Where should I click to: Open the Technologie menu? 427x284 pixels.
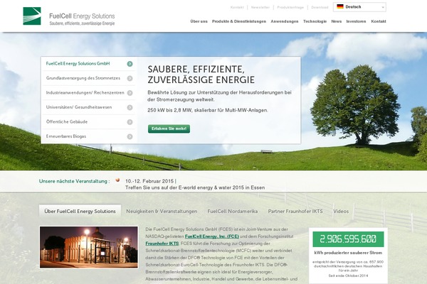tap(315, 21)
